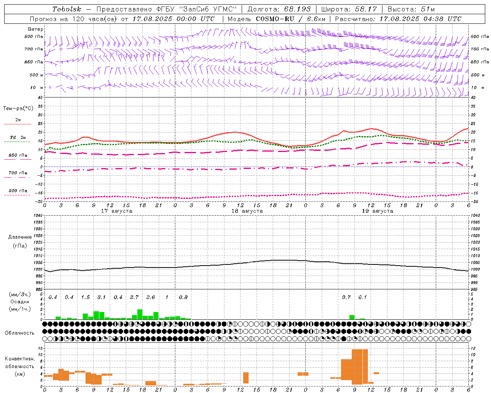Click the (мм/3ч.) units label

click(20, 294)
